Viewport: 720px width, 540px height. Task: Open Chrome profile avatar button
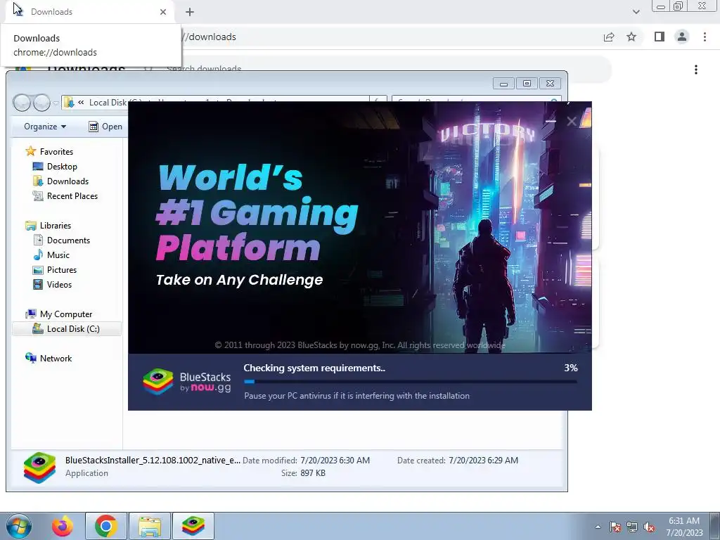coord(682,37)
